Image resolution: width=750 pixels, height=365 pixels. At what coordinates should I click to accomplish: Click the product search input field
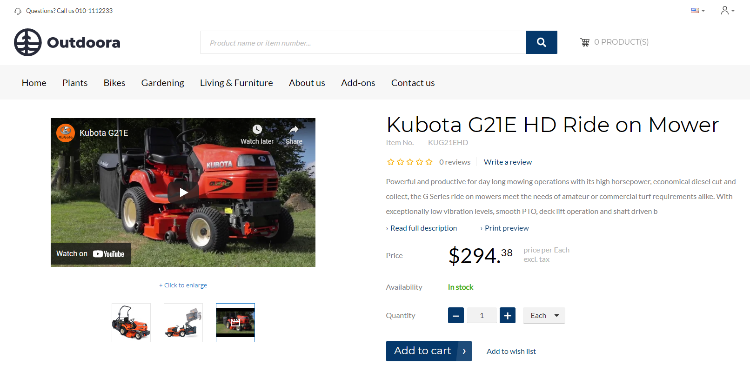(x=363, y=42)
